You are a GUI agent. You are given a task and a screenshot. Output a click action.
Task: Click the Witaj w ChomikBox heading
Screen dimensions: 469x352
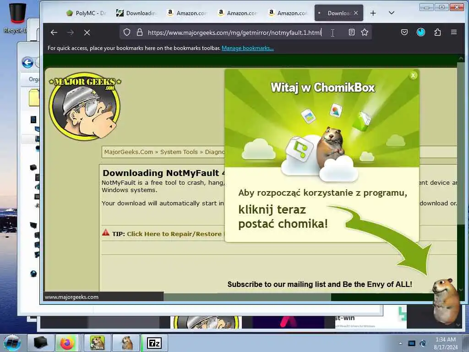(323, 88)
